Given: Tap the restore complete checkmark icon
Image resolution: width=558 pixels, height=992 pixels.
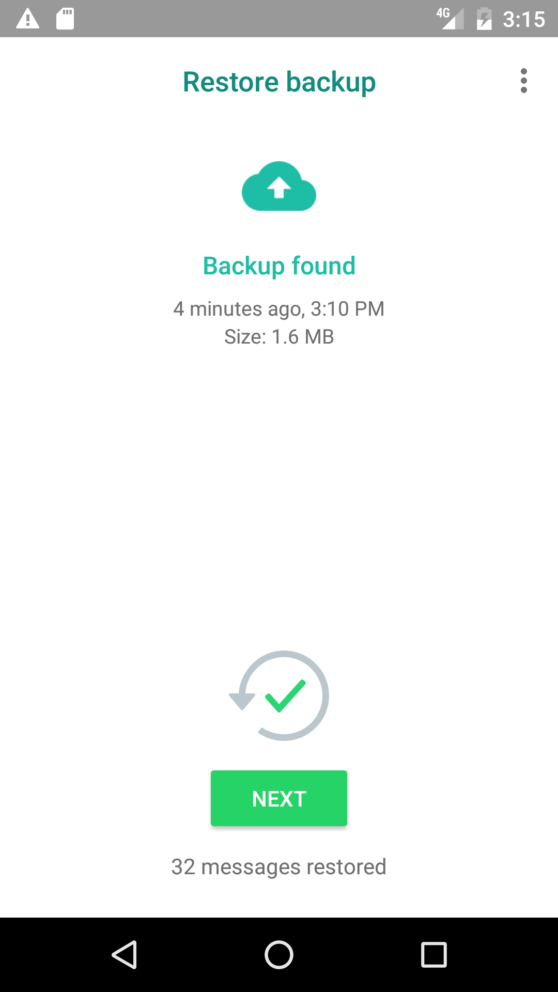Looking at the screenshot, I should [279, 695].
